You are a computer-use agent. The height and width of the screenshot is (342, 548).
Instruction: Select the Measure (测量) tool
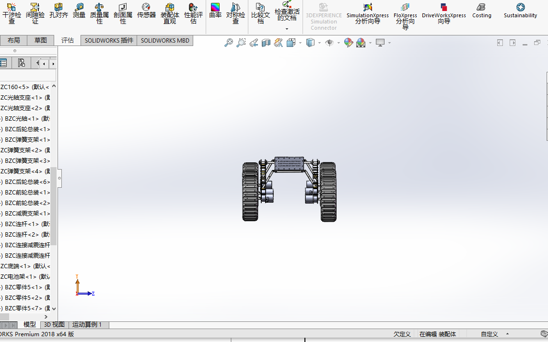point(79,11)
